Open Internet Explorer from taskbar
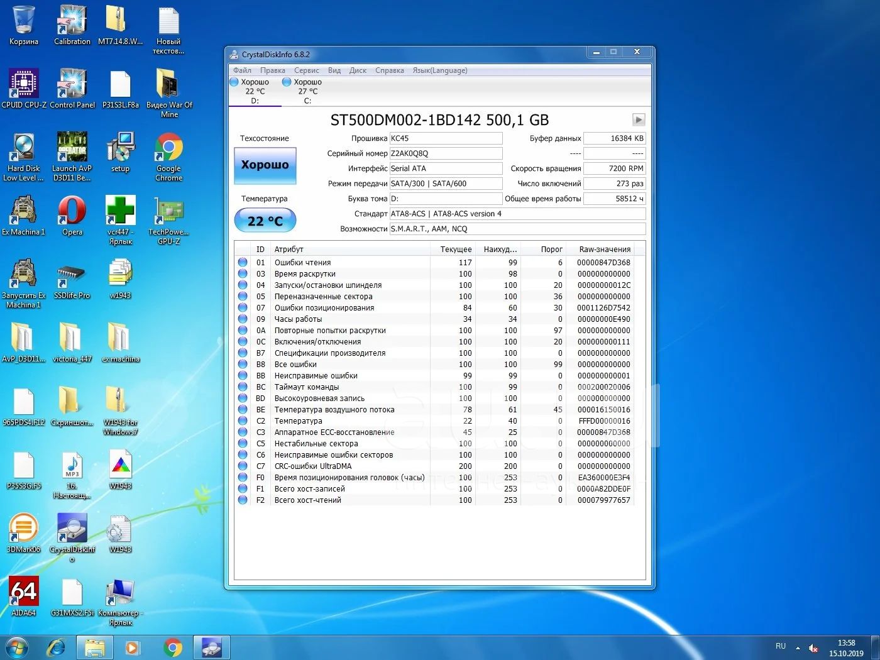The height and width of the screenshot is (660, 880). point(57,647)
